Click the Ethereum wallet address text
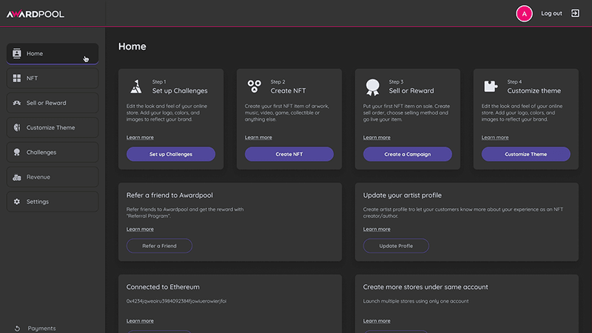Screen dimensions: 592x333 click(x=176, y=301)
